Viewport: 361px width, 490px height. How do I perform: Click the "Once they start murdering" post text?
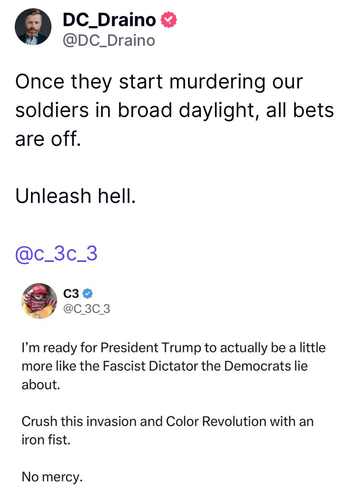tap(159, 82)
